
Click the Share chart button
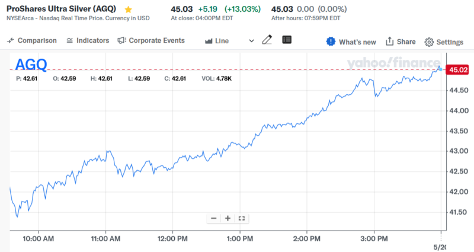point(401,42)
